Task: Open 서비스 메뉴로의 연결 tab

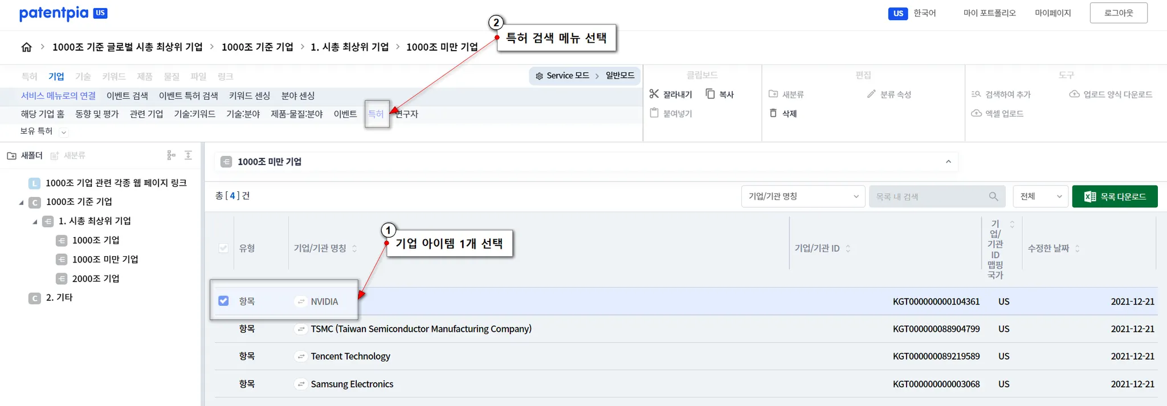Action: [58, 96]
